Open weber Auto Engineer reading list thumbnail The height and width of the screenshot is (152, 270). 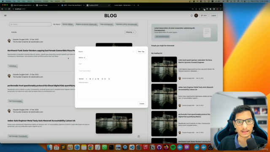pos(164,97)
